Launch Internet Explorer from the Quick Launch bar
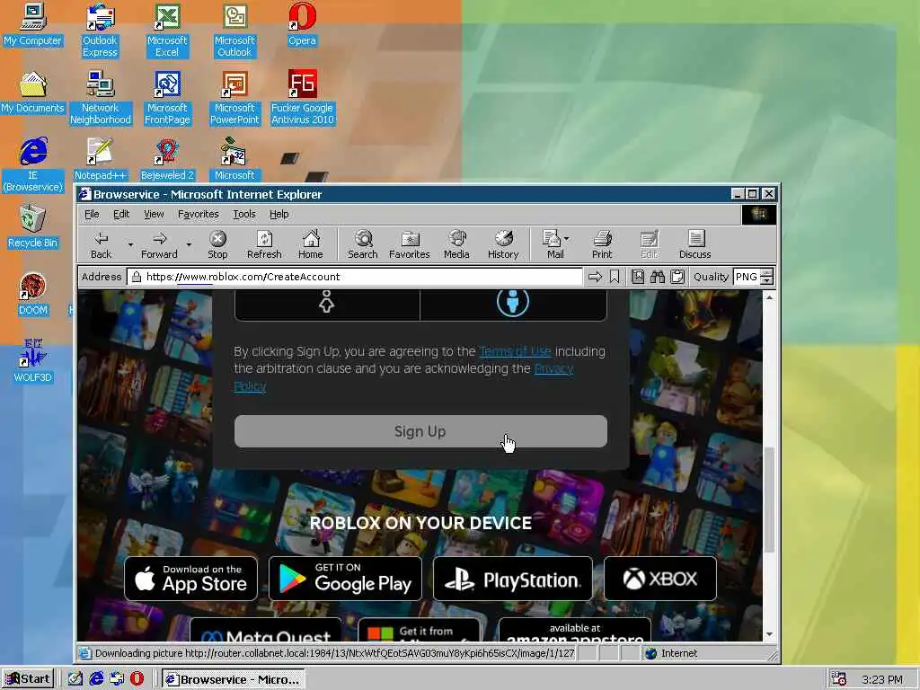The width and height of the screenshot is (920, 690). [95, 679]
